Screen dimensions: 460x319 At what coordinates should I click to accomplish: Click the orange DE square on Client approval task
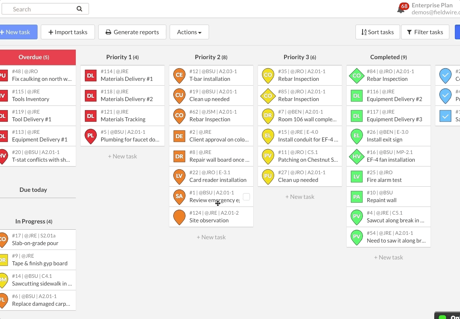[x=179, y=136]
